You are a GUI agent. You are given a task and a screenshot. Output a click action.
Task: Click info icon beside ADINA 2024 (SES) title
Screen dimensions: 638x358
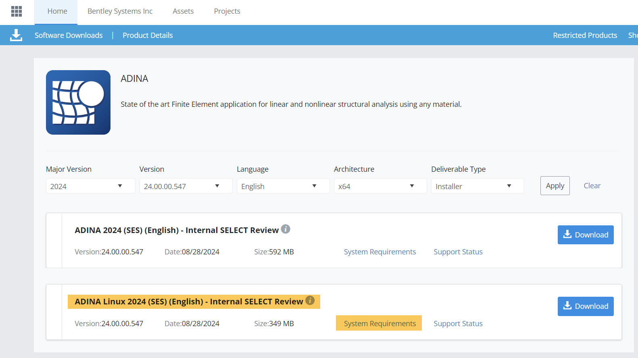pos(286,229)
